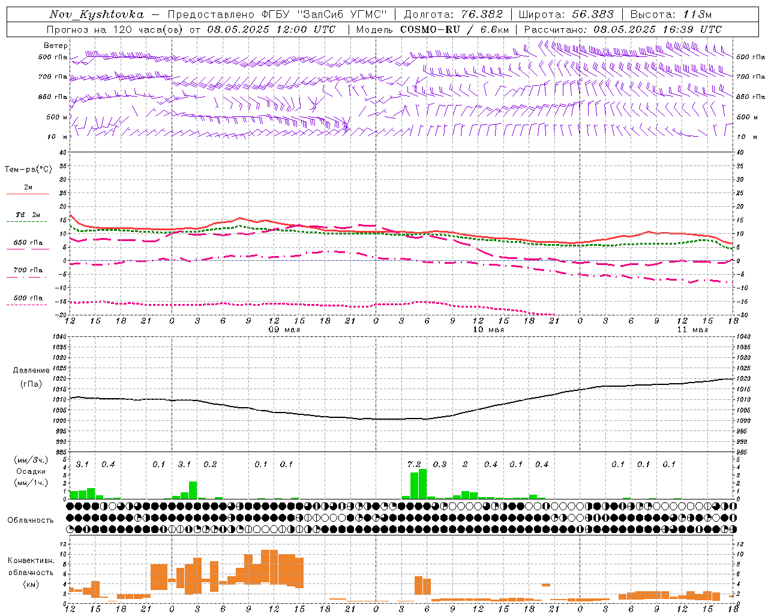Select the model name COSMO-RU / 6.6км

coord(454,29)
